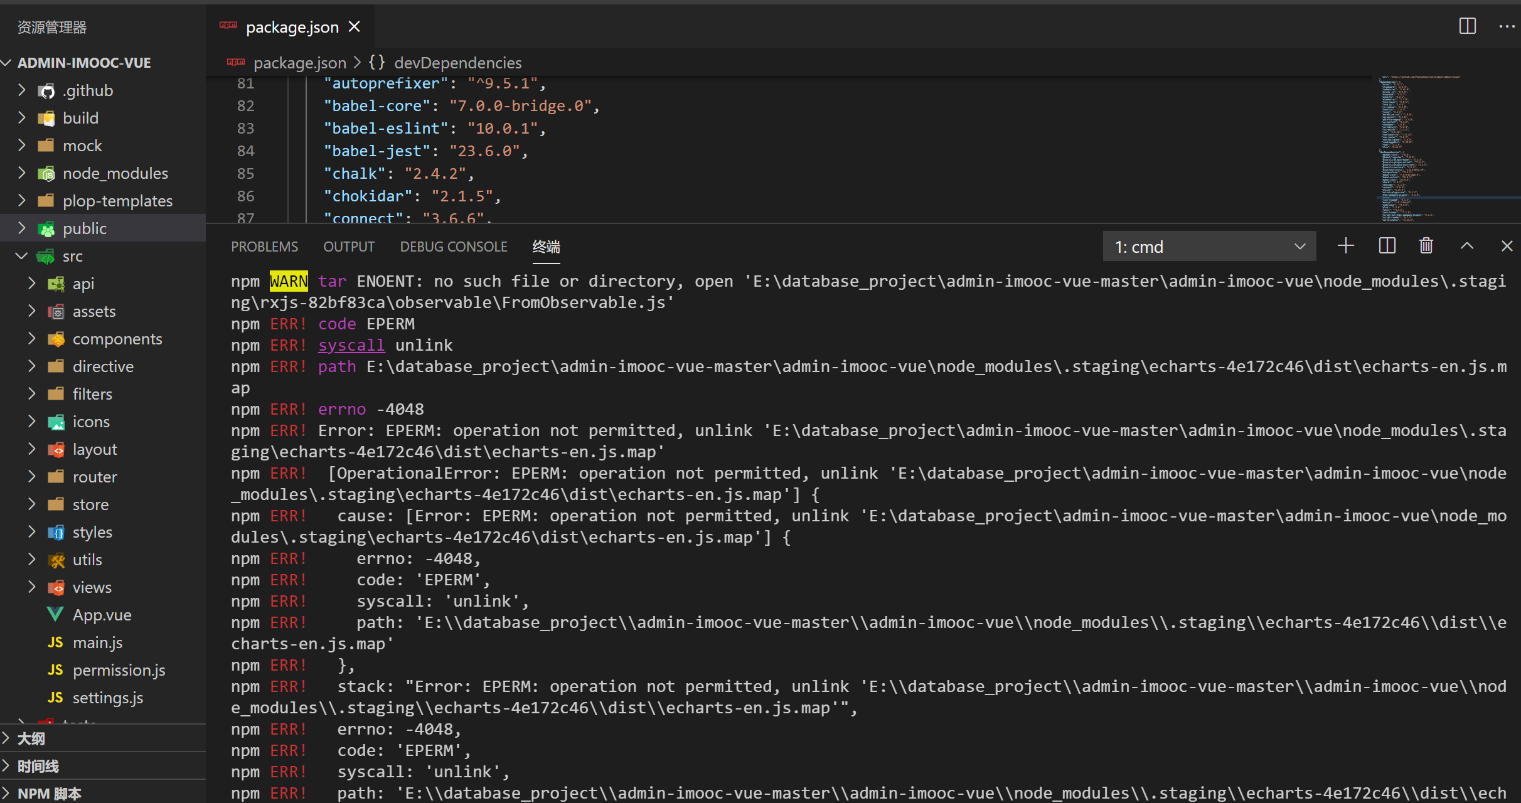Switch to the DEBUG CONSOLE tab
The image size is (1521, 803).
[453, 247]
